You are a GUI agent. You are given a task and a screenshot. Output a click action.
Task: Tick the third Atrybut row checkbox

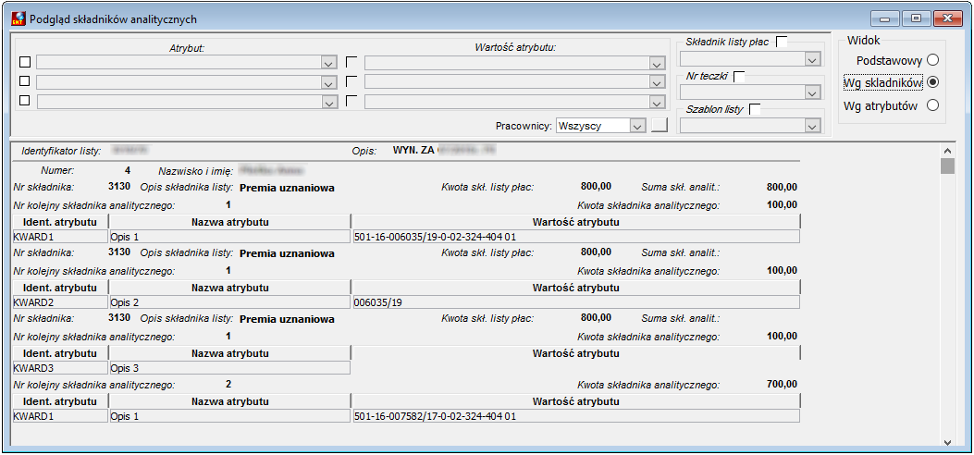25,101
